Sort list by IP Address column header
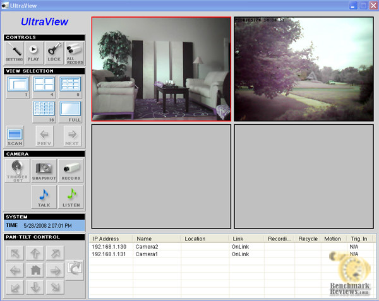379x301 pixels. [111, 239]
